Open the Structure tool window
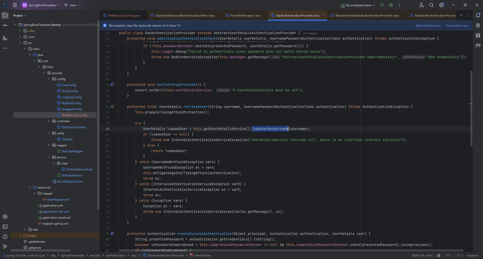This screenshot has height=259, width=483. pyautogui.click(x=5, y=38)
